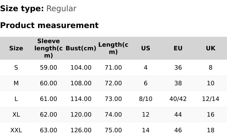The height and width of the screenshot is (138, 227).
Task: Click the UK column header
Action: [x=210, y=48]
